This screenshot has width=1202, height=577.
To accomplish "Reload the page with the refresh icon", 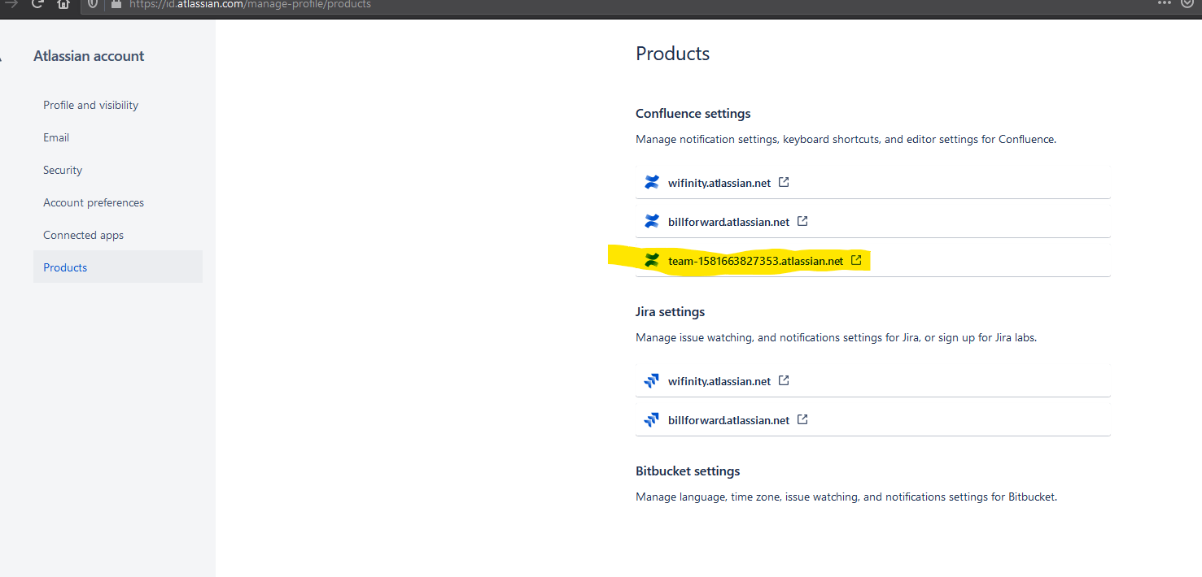I will click(x=37, y=4).
